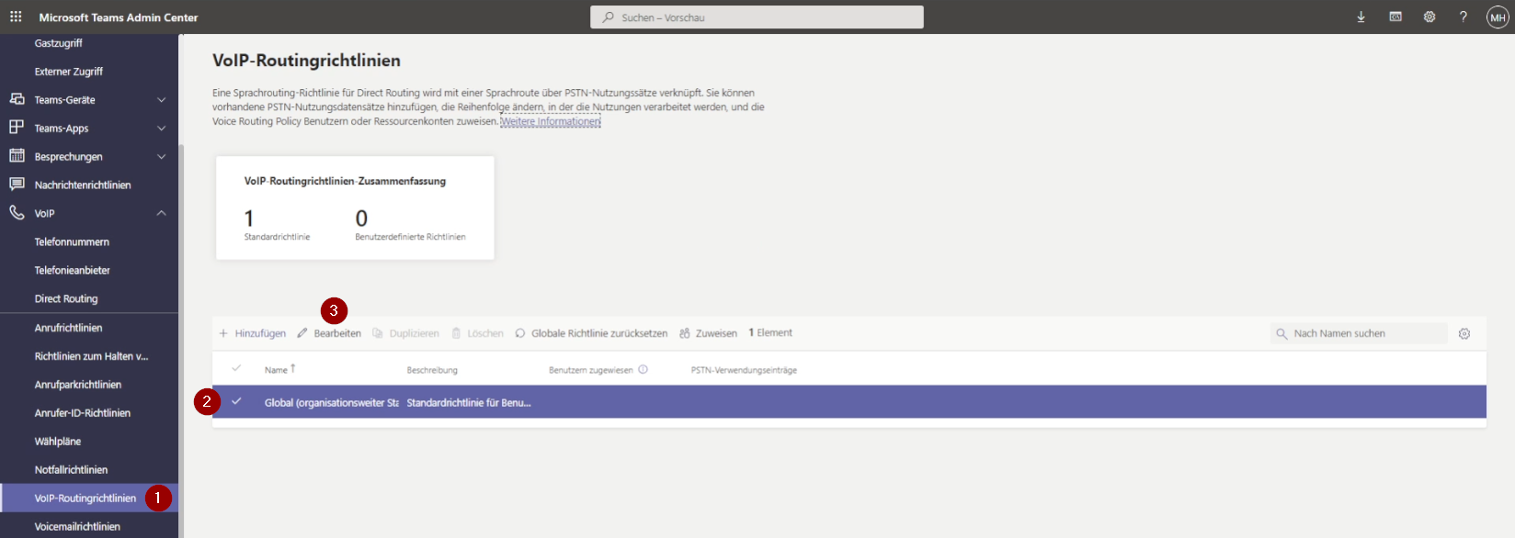1515x538 pixels.
Task: Click the Besprechungen calendar icon
Action: pyautogui.click(x=17, y=156)
